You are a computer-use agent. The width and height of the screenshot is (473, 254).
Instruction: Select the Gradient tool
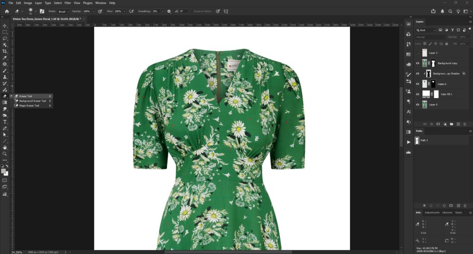point(5,103)
